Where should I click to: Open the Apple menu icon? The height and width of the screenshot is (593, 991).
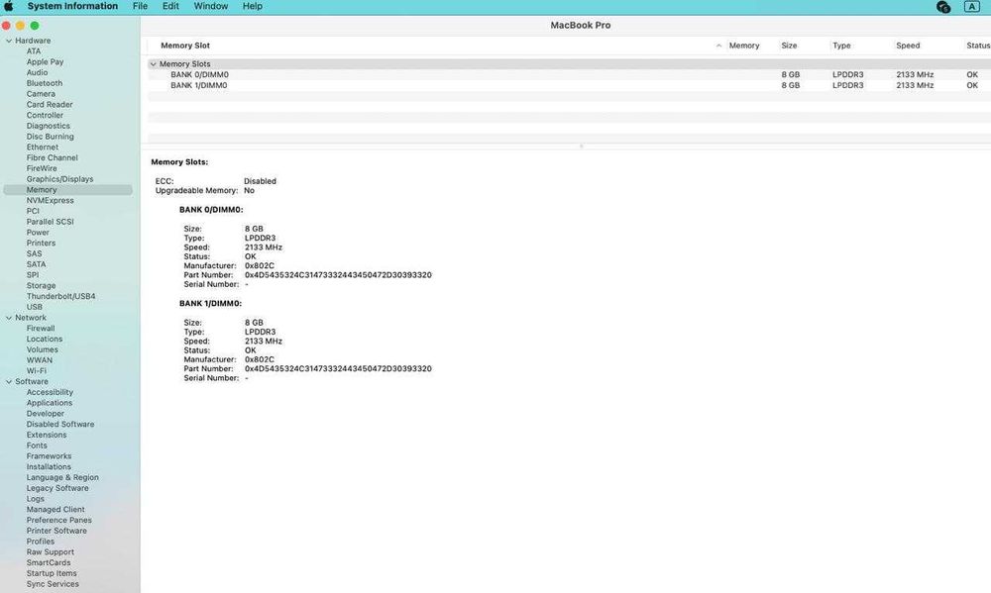pos(9,6)
